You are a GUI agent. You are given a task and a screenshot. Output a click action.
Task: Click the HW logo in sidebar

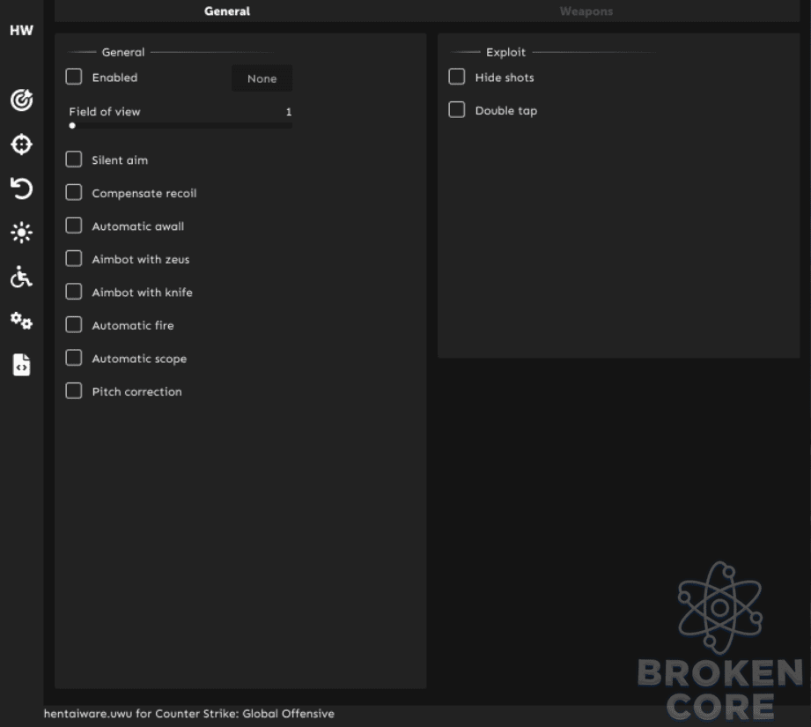coord(21,31)
